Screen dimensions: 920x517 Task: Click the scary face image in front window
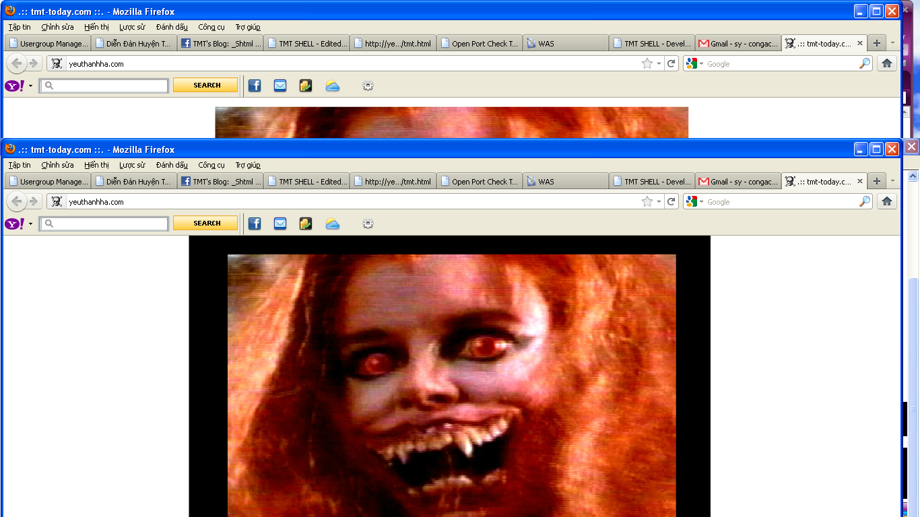click(x=451, y=386)
